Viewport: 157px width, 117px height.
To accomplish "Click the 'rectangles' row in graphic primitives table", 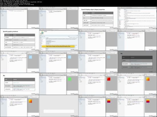I will 20,37.
